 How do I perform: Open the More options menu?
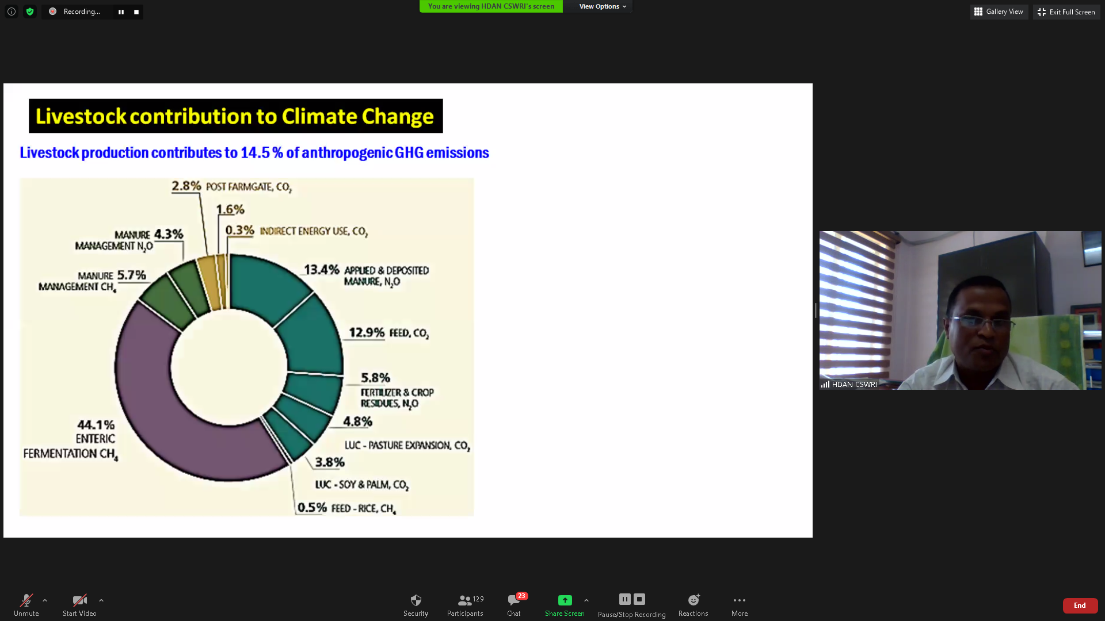[x=740, y=605]
